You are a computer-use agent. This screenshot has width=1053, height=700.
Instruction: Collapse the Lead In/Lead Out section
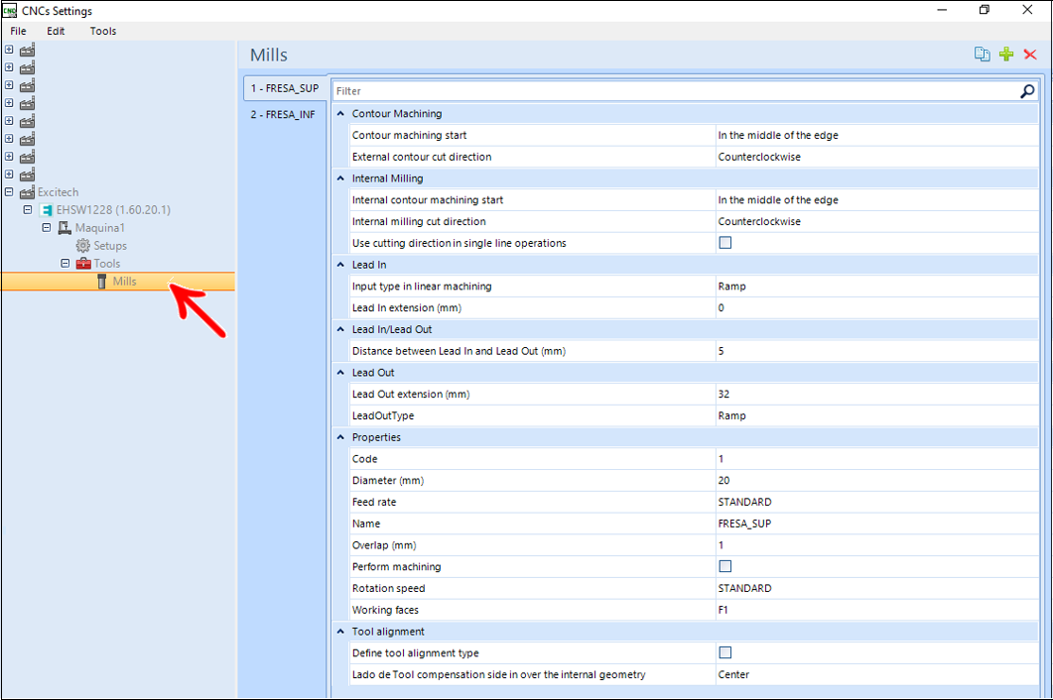point(340,329)
